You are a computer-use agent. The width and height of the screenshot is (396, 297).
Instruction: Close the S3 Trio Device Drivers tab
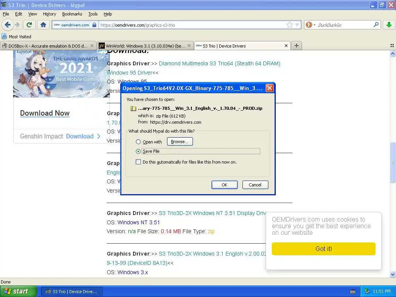pos(286,46)
